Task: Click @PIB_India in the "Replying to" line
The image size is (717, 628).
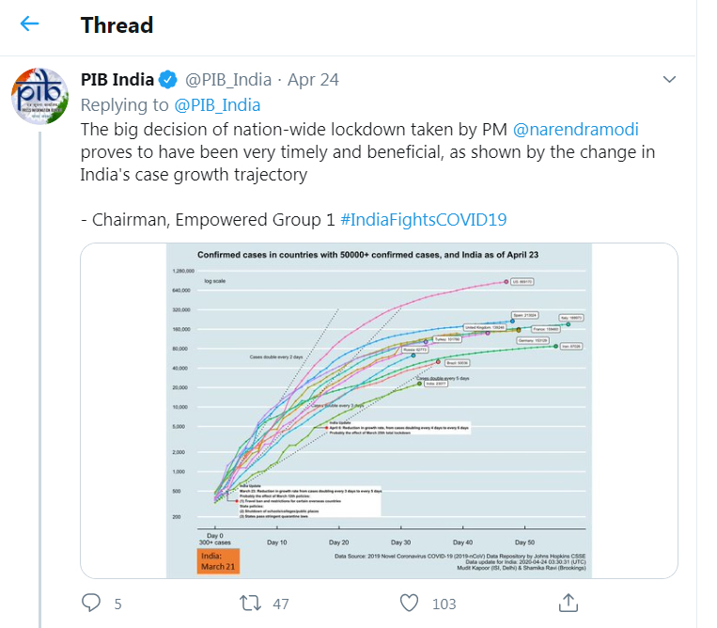Action: 218,104
